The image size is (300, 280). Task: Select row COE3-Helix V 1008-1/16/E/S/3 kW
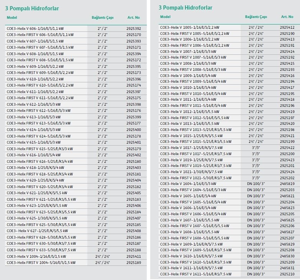[x=229, y=63]
